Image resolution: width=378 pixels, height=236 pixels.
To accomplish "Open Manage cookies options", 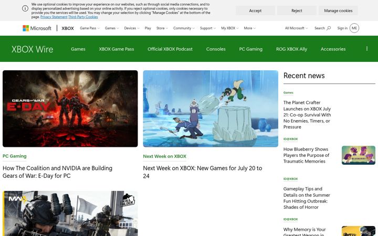I will click(x=338, y=10).
